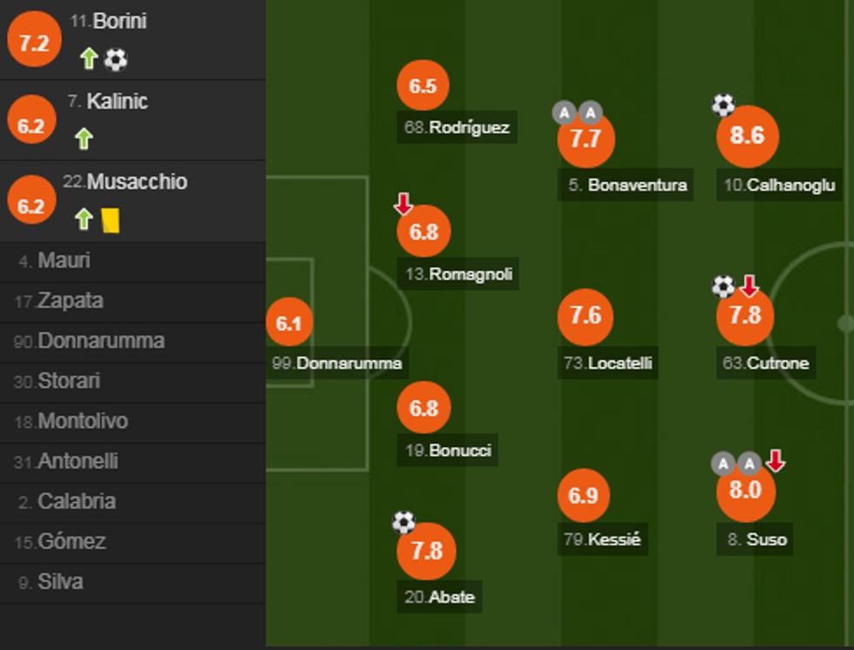
Task: Click Musacchio's yellow card icon
Action: pyautogui.click(x=111, y=220)
